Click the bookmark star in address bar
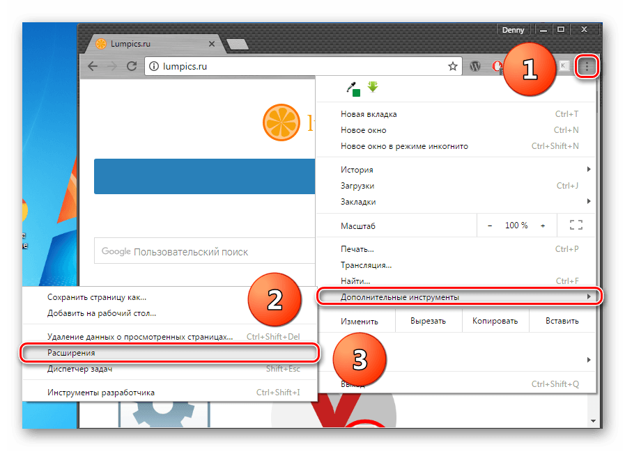The width and height of the screenshot is (625, 451). (x=453, y=66)
